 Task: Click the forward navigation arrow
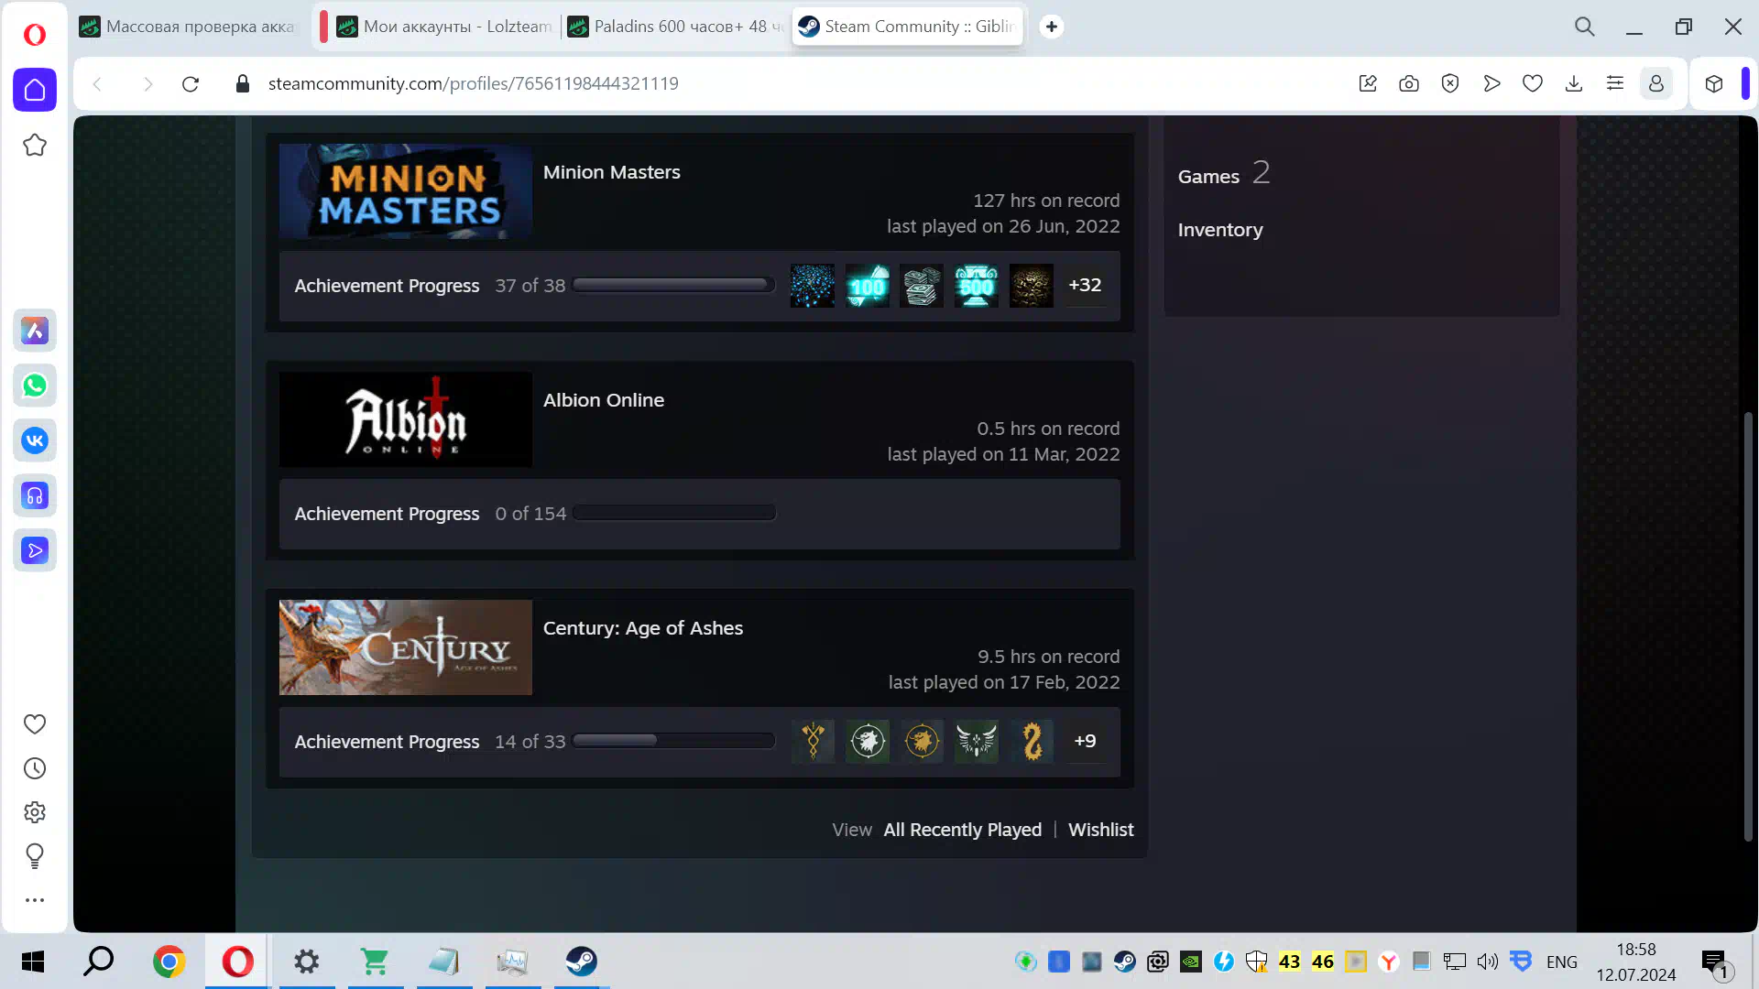(x=147, y=84)
